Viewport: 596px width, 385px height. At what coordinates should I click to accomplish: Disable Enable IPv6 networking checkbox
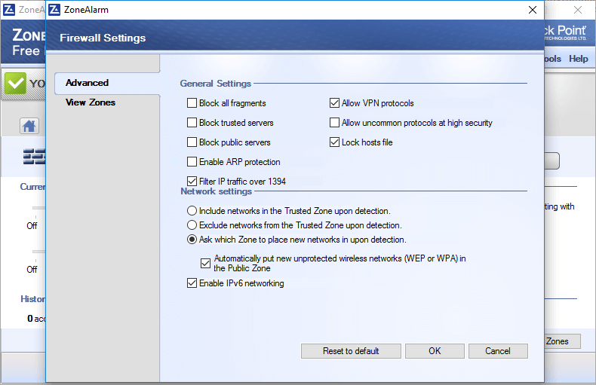click(192, 283)
